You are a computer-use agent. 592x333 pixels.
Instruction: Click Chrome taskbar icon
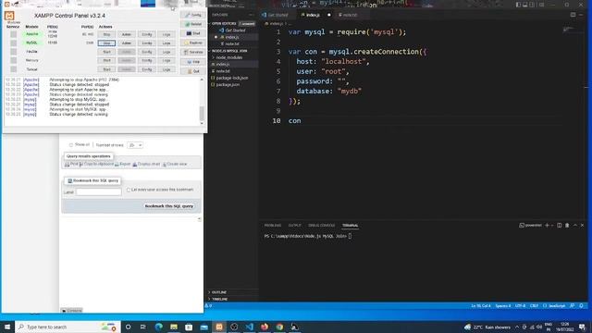(279, 327)
